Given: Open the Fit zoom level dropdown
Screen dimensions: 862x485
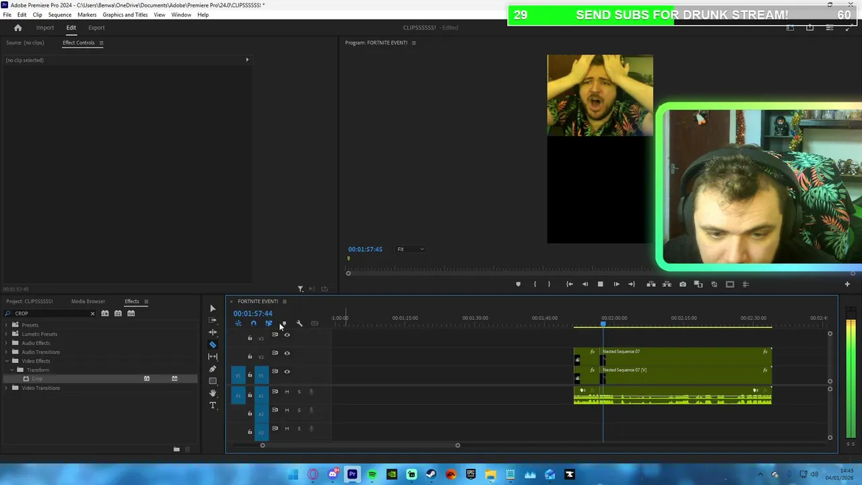Looking at the screenshot, I should tap(411, 249).
